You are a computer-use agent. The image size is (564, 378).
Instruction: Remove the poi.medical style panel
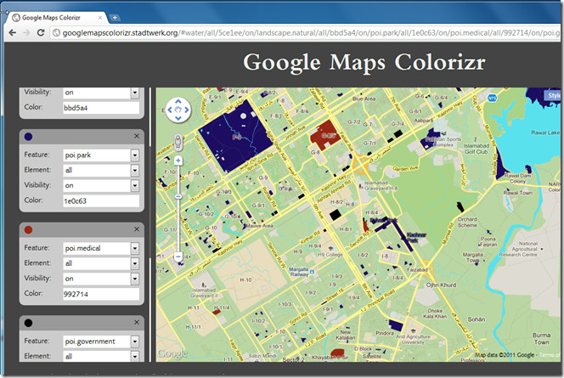(x=137, y=229)
